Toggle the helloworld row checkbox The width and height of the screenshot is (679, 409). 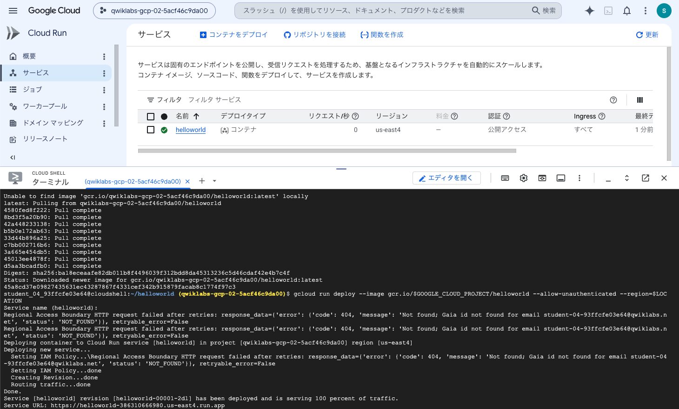[151, 130]
